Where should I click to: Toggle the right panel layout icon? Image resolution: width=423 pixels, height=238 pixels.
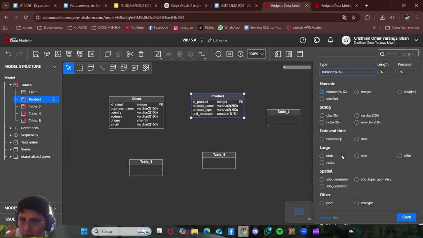tap(289, 54)
